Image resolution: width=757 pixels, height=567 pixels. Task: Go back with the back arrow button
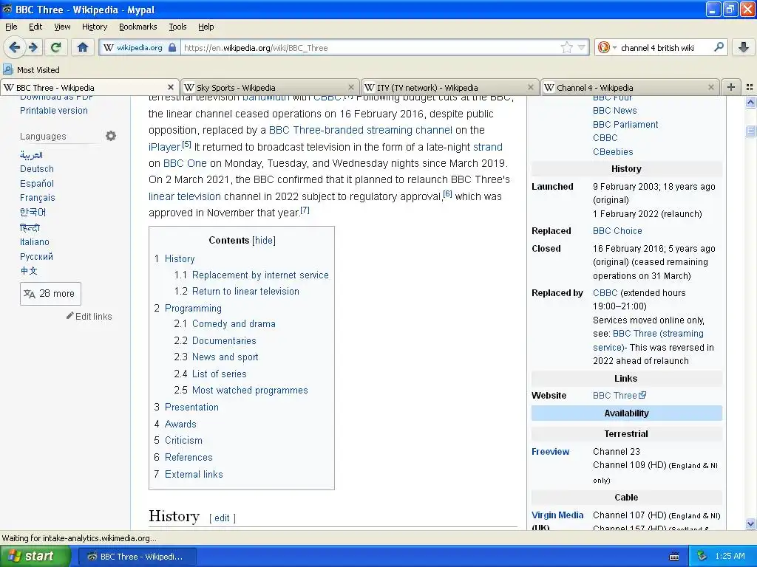click(x=15, y=47)
